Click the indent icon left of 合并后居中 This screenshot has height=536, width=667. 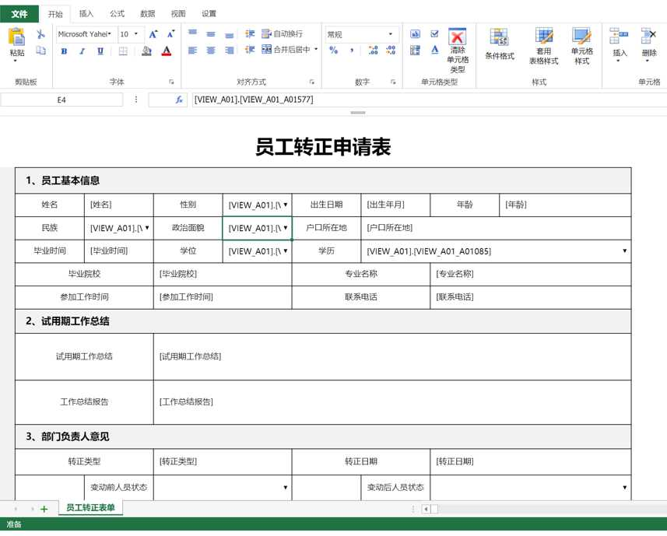[250, 50]
